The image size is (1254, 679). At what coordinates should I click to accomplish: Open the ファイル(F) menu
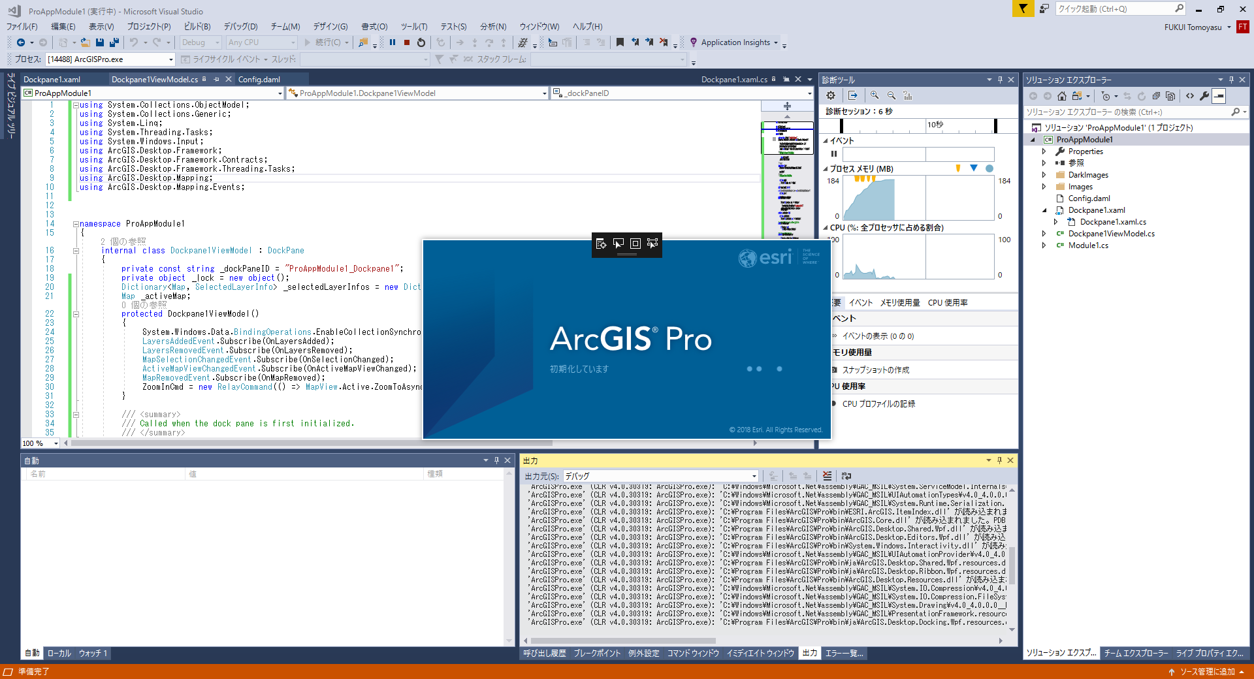pos(22,27)
